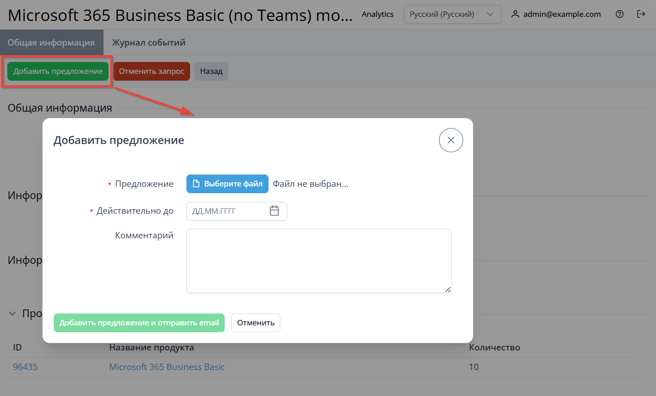Open the Русский language dropdown

[x=452, y=14]
